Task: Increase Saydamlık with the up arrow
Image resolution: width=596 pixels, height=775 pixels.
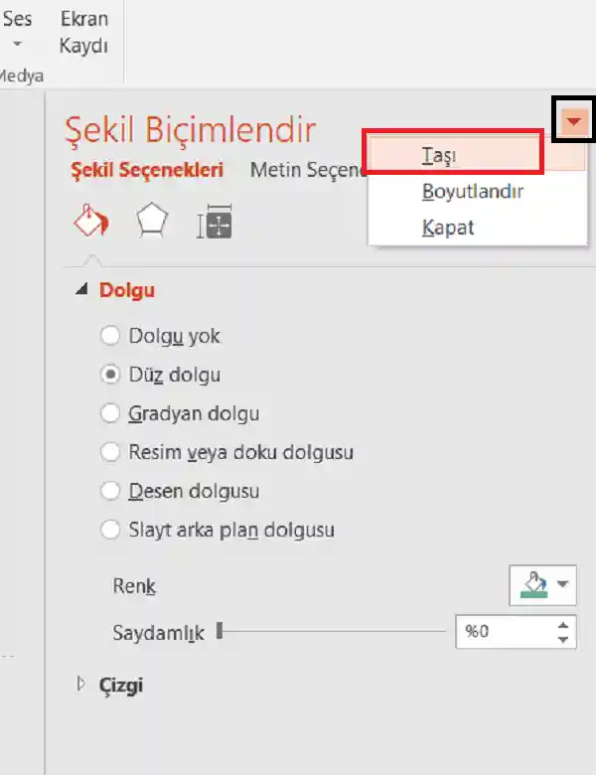Action: [x=563, y=625]
